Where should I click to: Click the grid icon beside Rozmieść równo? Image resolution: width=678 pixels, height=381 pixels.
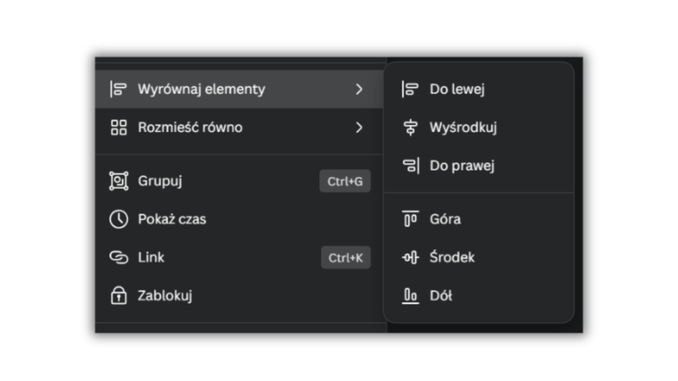(119, 128)
